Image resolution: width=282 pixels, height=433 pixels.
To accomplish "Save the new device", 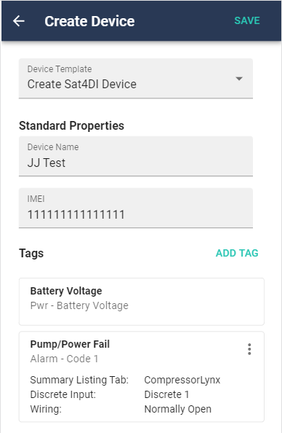I will (x=247, y=20).
